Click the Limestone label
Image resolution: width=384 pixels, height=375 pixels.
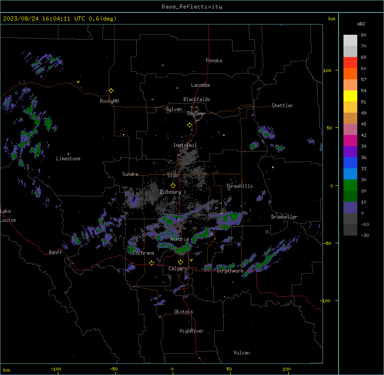[x=68, y=159]
